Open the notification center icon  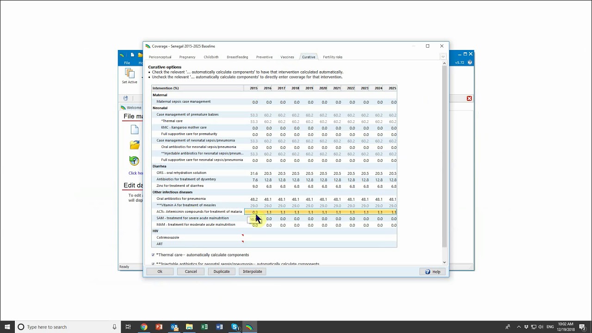[x=582, y=327]
